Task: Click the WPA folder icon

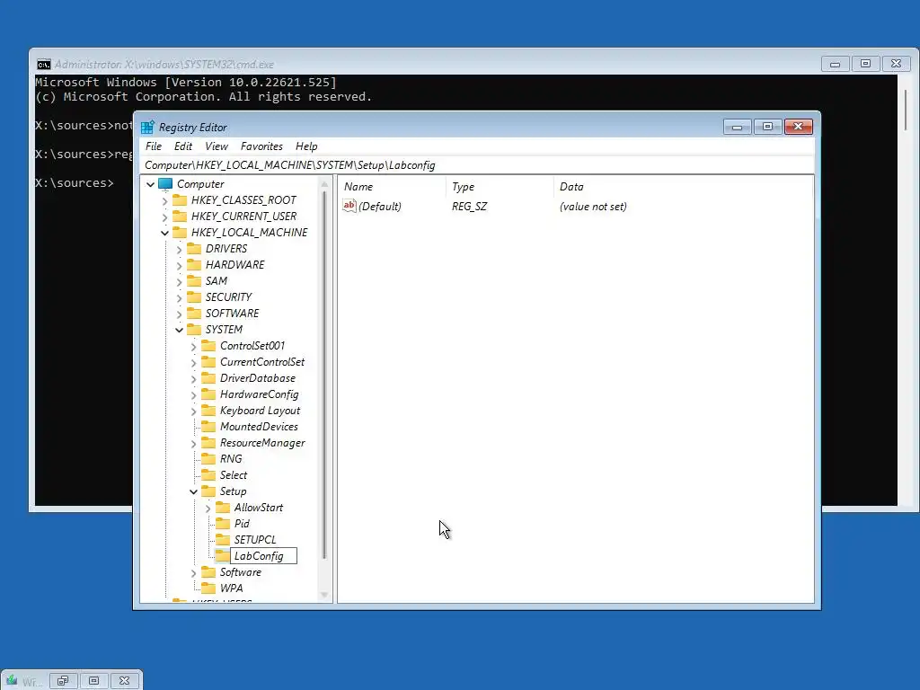Action: pyautogui.click(x=208, y=588)
